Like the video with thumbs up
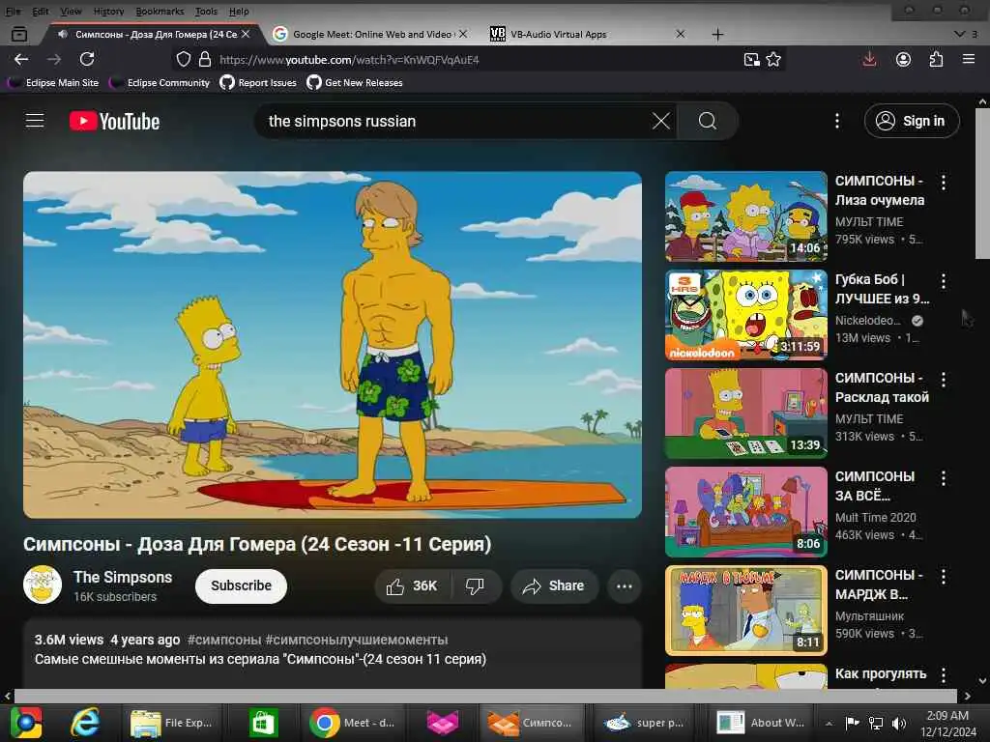Image resolution: width=990 pixels, height=742 pixels. [x=412, y=586]
